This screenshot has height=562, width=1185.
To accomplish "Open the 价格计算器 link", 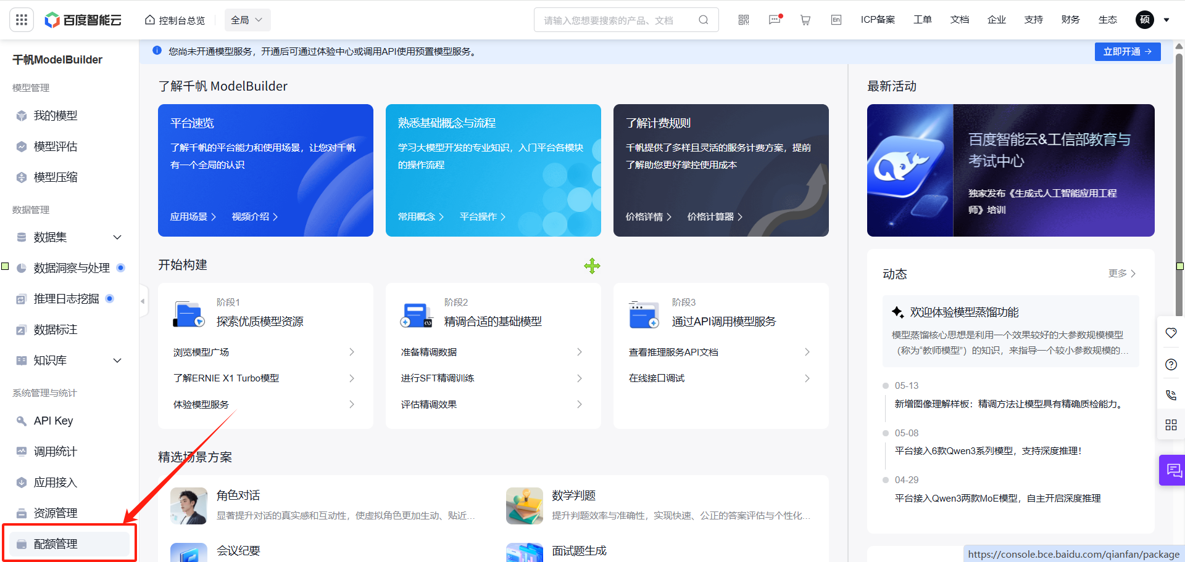I will (x=714, y=217).
